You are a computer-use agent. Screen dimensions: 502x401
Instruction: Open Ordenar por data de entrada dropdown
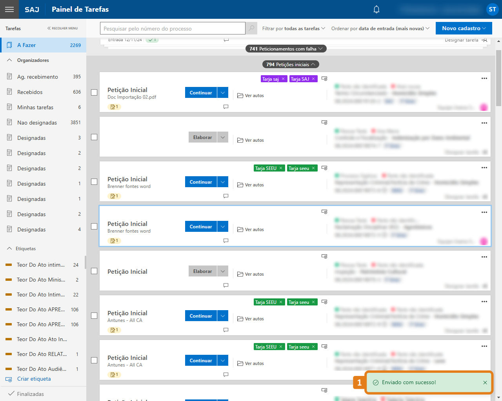click(380, 28)
